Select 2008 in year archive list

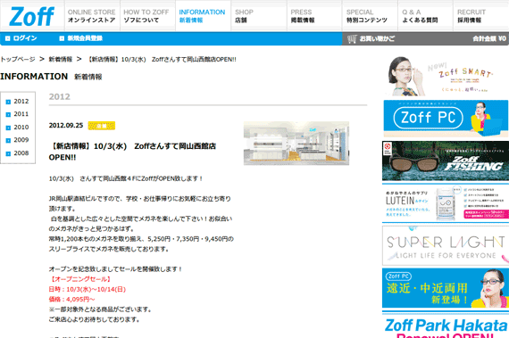point(21,153)
